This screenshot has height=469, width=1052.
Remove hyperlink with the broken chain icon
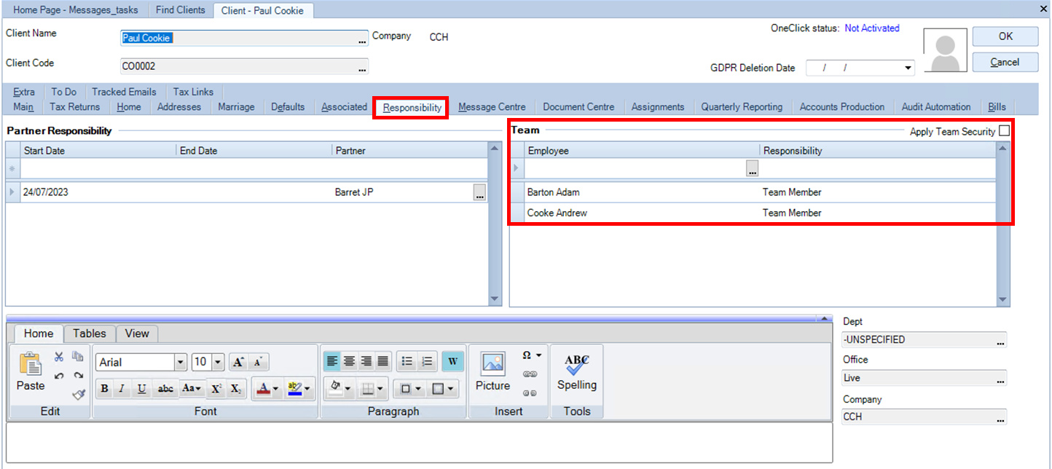(x=530, y=393)
